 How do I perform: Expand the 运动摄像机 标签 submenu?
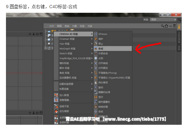point(73,78)
